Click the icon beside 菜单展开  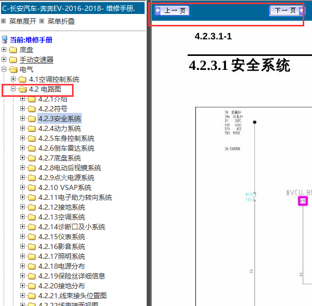4,21
